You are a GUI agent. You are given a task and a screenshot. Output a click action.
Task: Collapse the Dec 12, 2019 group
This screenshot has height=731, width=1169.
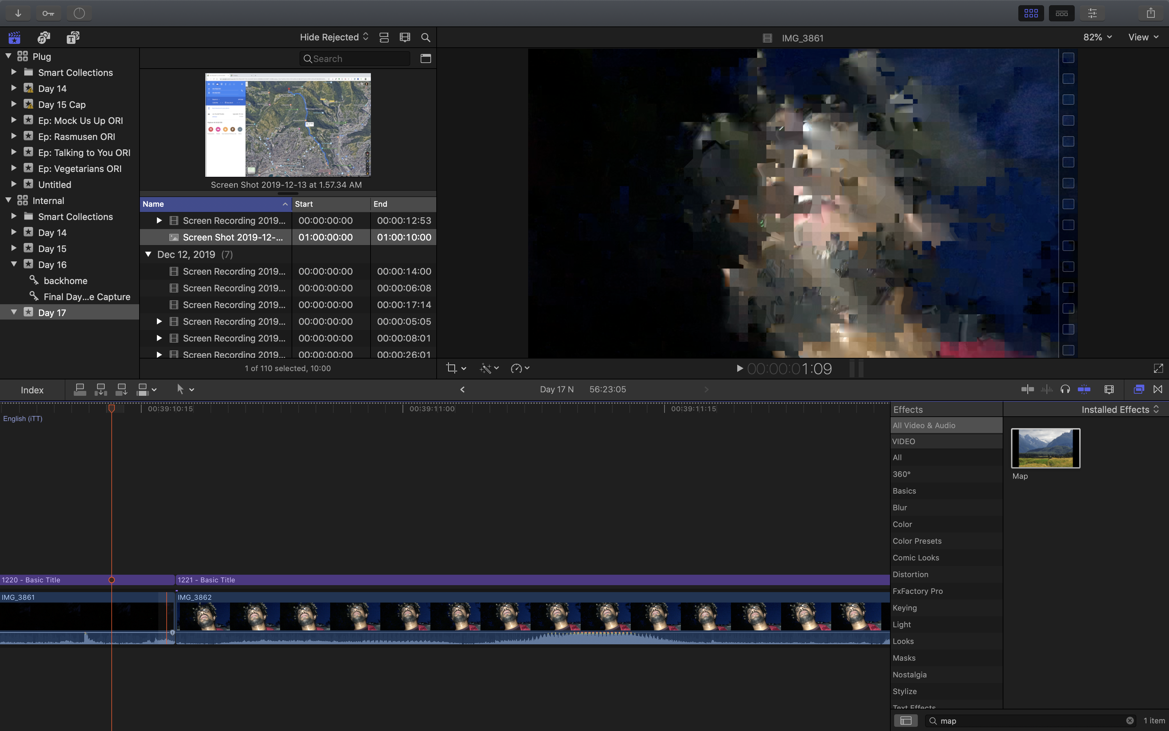click(148, 254)
